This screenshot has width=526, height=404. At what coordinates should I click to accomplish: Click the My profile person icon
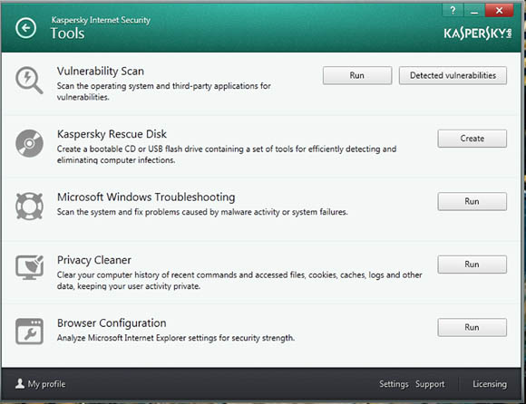click(20, 383)
